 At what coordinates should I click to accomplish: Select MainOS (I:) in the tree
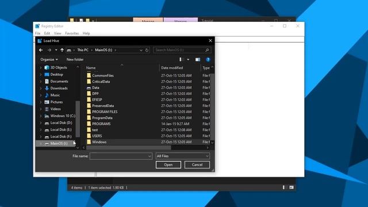(59, 143)
